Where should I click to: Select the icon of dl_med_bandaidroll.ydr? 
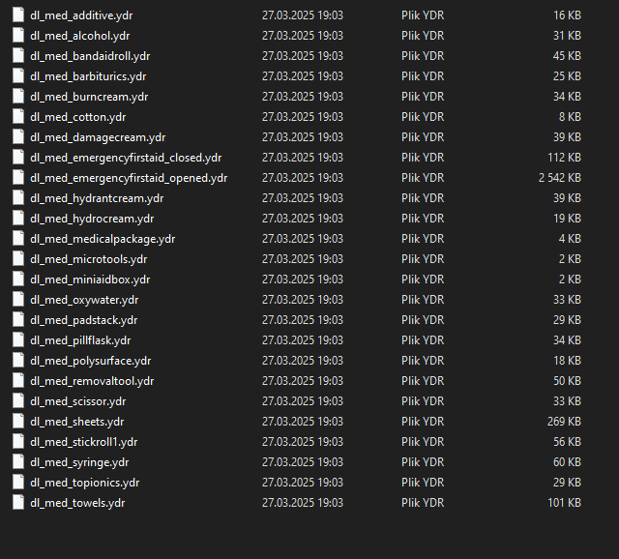[18, 56]
